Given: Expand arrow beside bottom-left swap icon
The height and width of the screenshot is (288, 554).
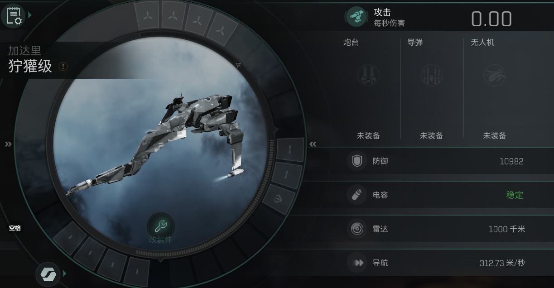Looking at the screenshot, I should pos(65,274).
